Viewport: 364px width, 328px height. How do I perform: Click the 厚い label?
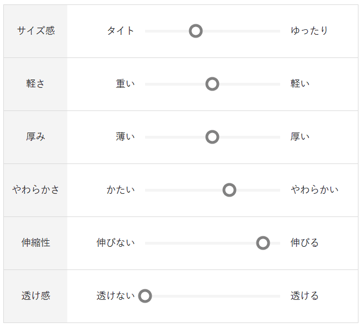point(300,137)
